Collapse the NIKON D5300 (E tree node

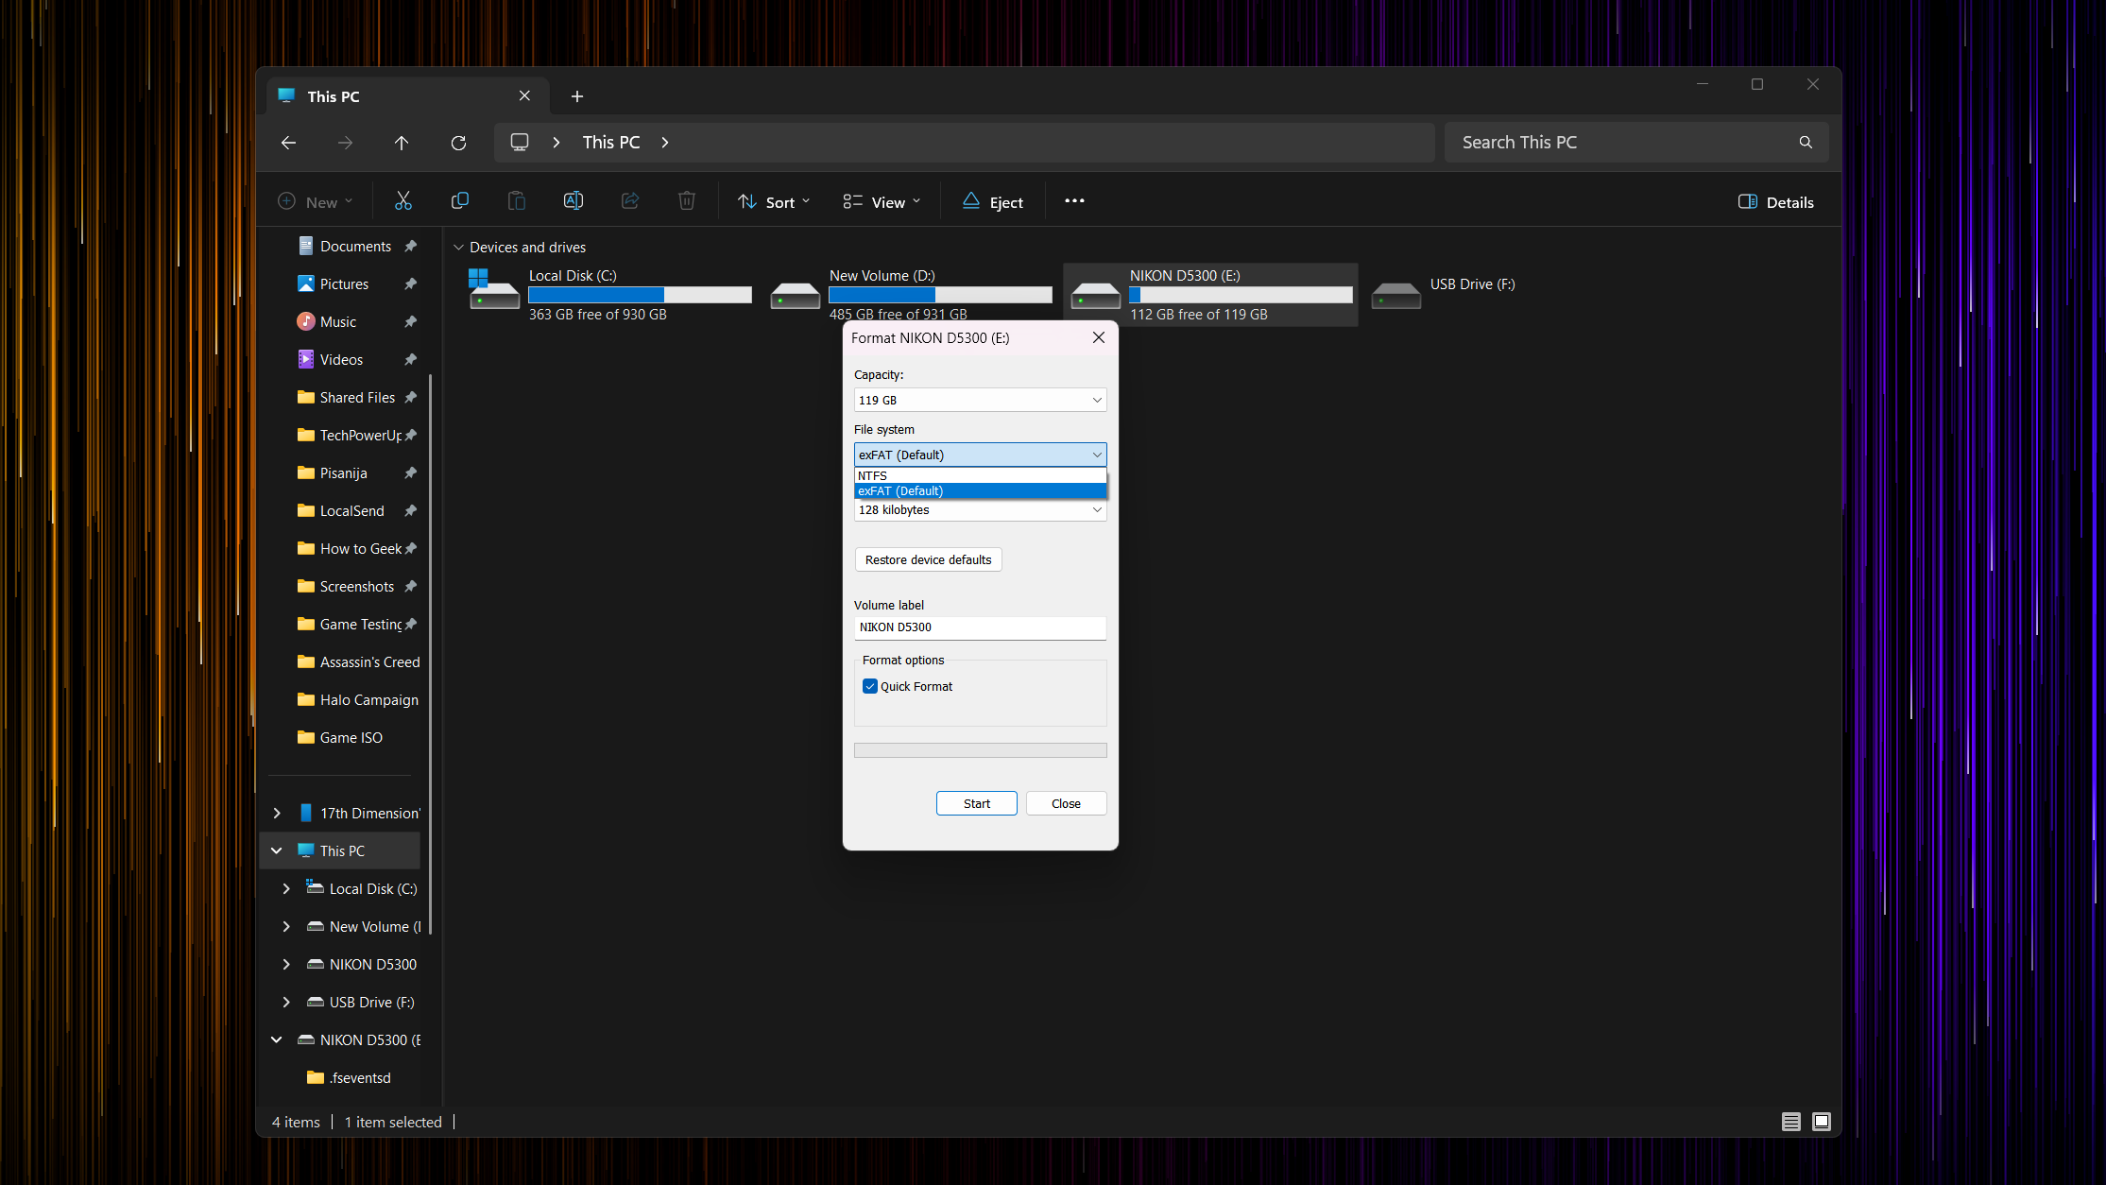277,1040
